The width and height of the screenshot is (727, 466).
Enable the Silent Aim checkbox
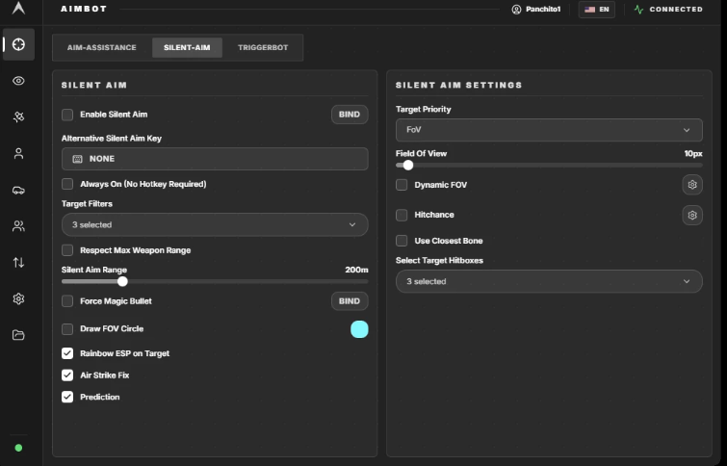click(67, 115)
